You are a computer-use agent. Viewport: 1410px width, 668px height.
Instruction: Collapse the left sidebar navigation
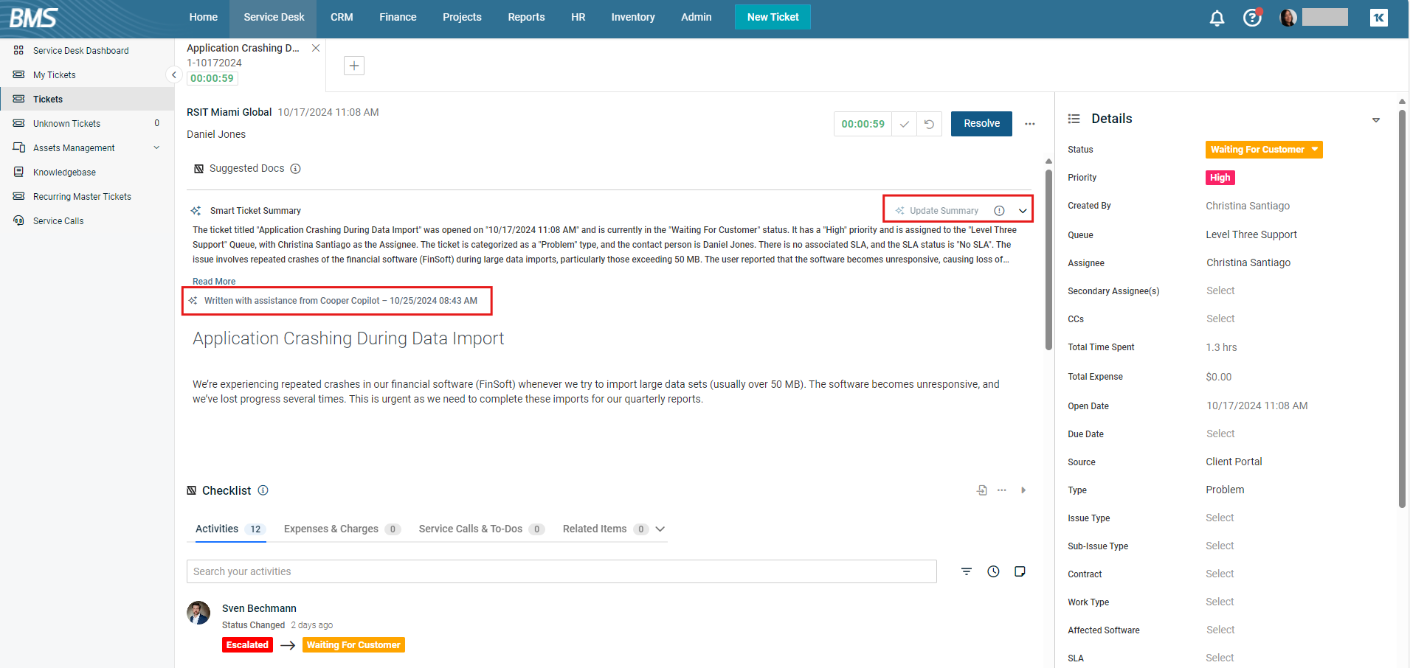click(173, 74)
